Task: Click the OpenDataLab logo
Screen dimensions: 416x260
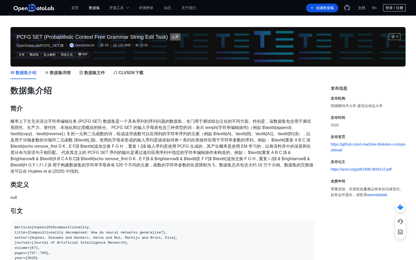Action: [34, 8]
